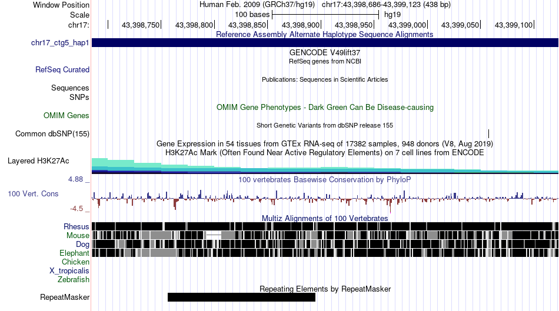Viewport: 559px width, 311px height.
Task: Click the 43,398,850 ruler position
Action: pyautogui.click(x=247, y=25)
